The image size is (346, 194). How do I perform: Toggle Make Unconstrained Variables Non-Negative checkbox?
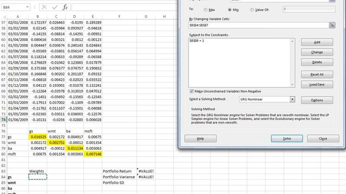pyautogui.click(x=191, y=91)
